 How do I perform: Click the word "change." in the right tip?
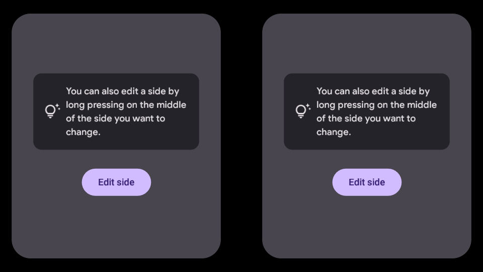(334, 132)
